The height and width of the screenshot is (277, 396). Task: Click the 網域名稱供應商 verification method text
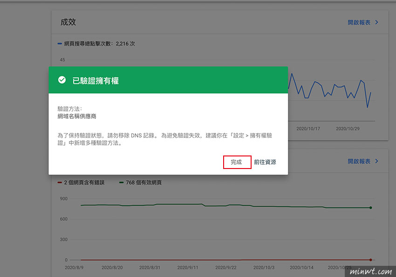click(77, 116)
